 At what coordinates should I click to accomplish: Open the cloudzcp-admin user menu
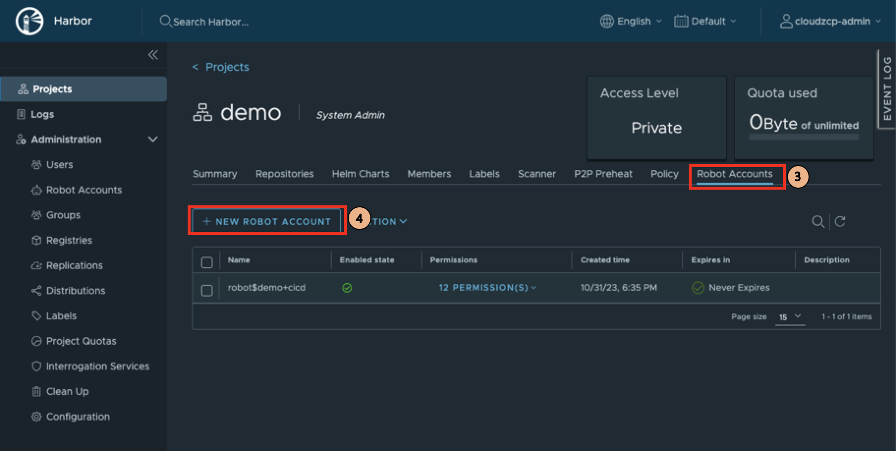[830, 21]
